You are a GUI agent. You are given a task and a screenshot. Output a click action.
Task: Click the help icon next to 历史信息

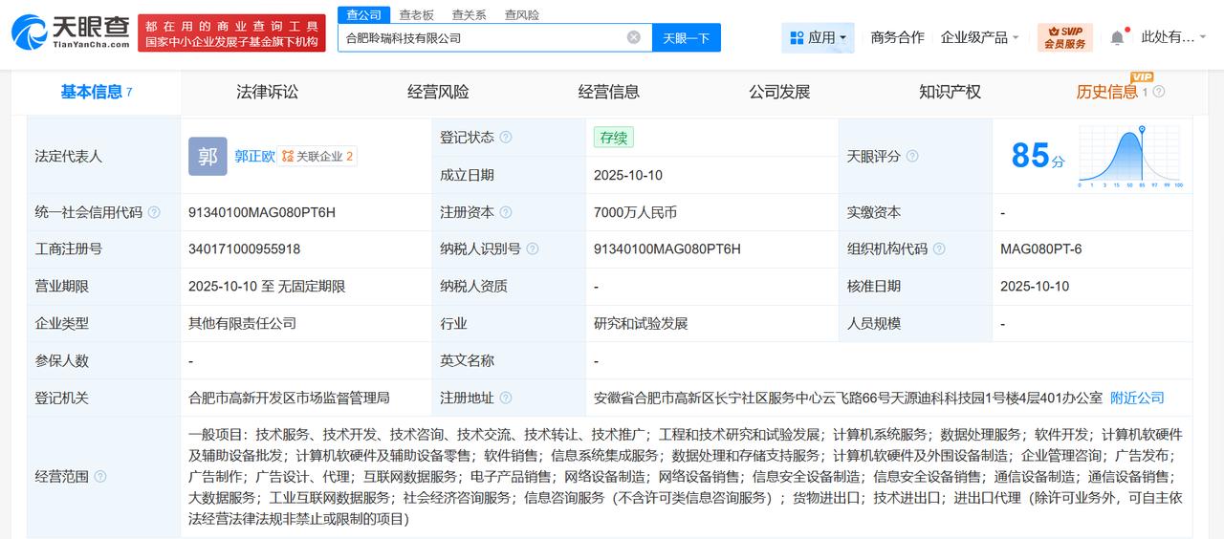pyautogui.click(x=1159, y=92)
